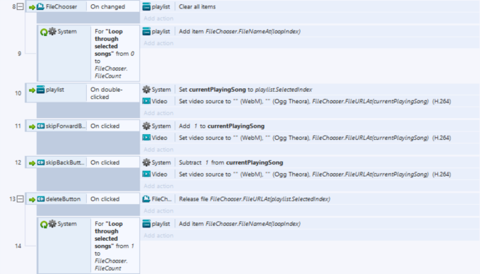
Task: Click Add action under event 9's Add item
Action: click(x=159, y=43)
